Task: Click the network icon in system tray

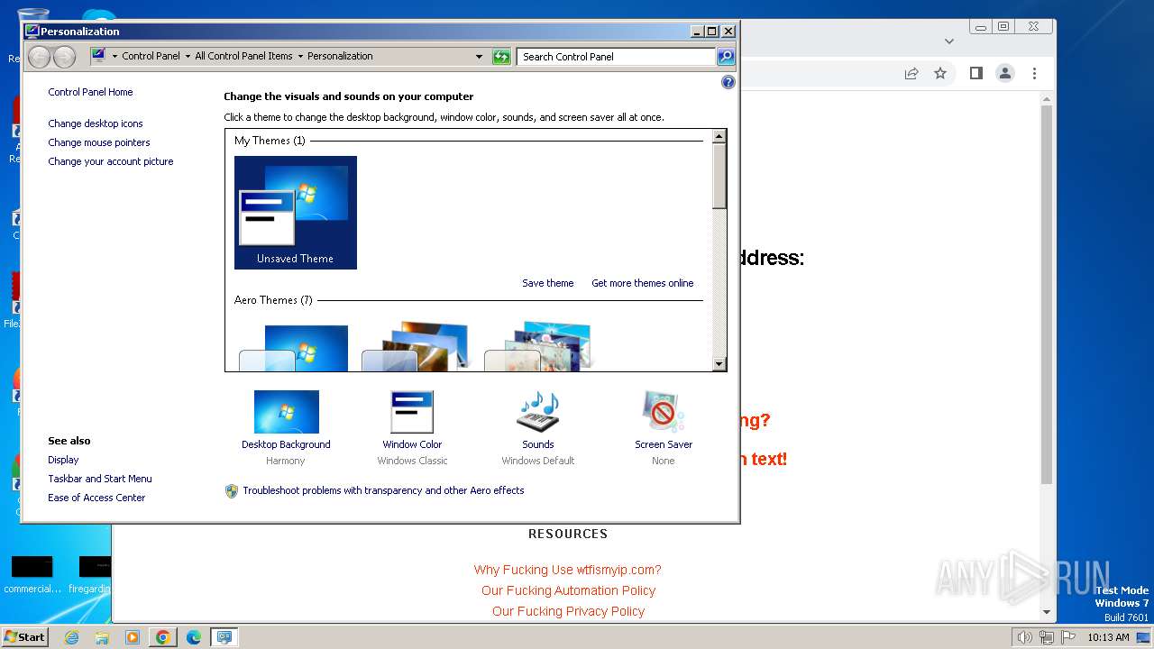Action: (1047, 637)
